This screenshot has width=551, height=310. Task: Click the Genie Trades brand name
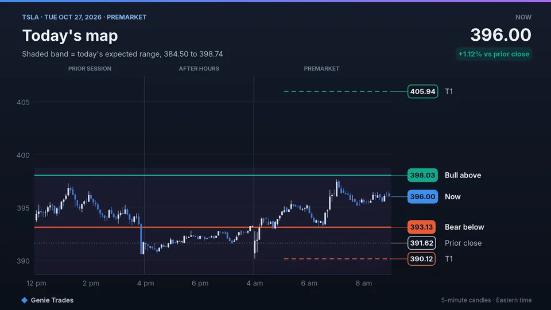[x=52, y=300]
